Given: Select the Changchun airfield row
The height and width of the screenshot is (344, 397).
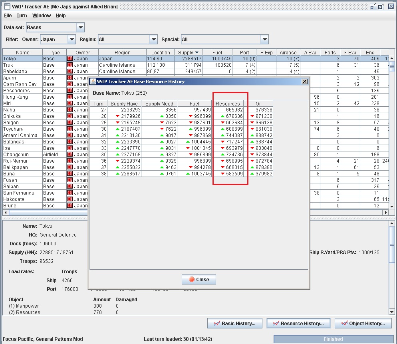Looking at the screenshot, I should coord(45,155).
